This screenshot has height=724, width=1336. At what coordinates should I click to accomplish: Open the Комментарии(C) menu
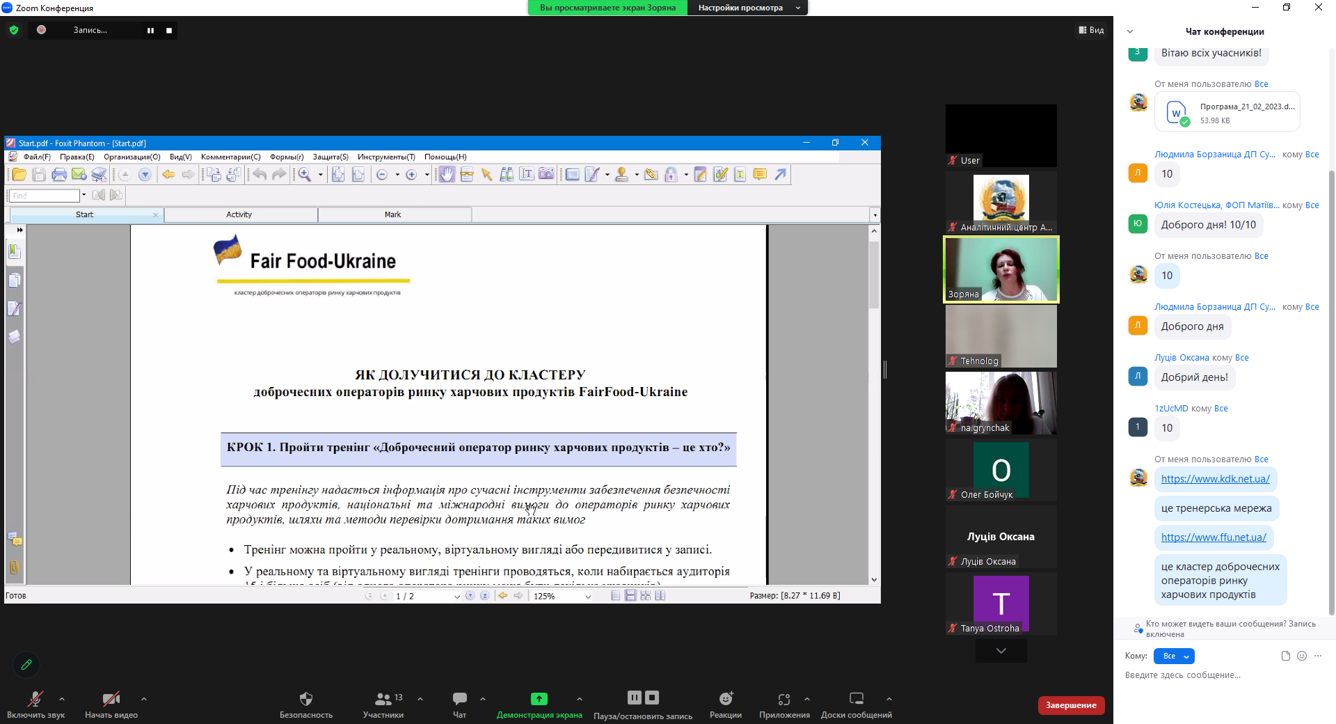(x=230, y=157)
